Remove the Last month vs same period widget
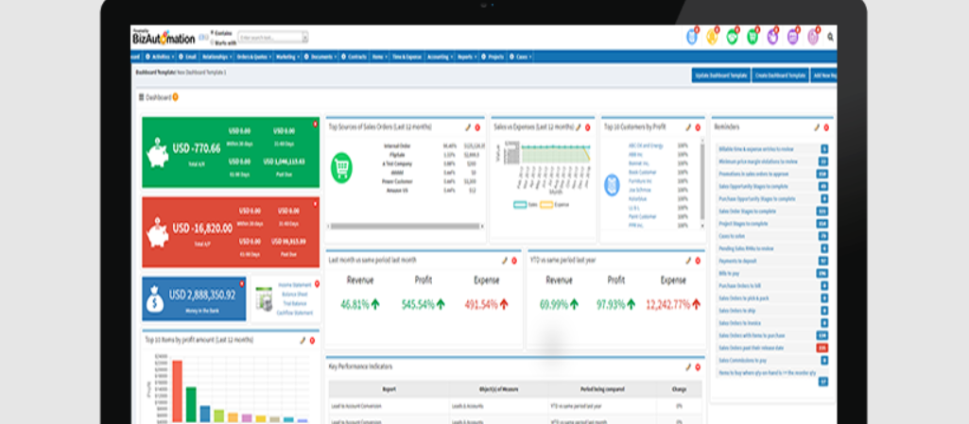This screenshot has height=424, width=969. [x=514, y=261]
